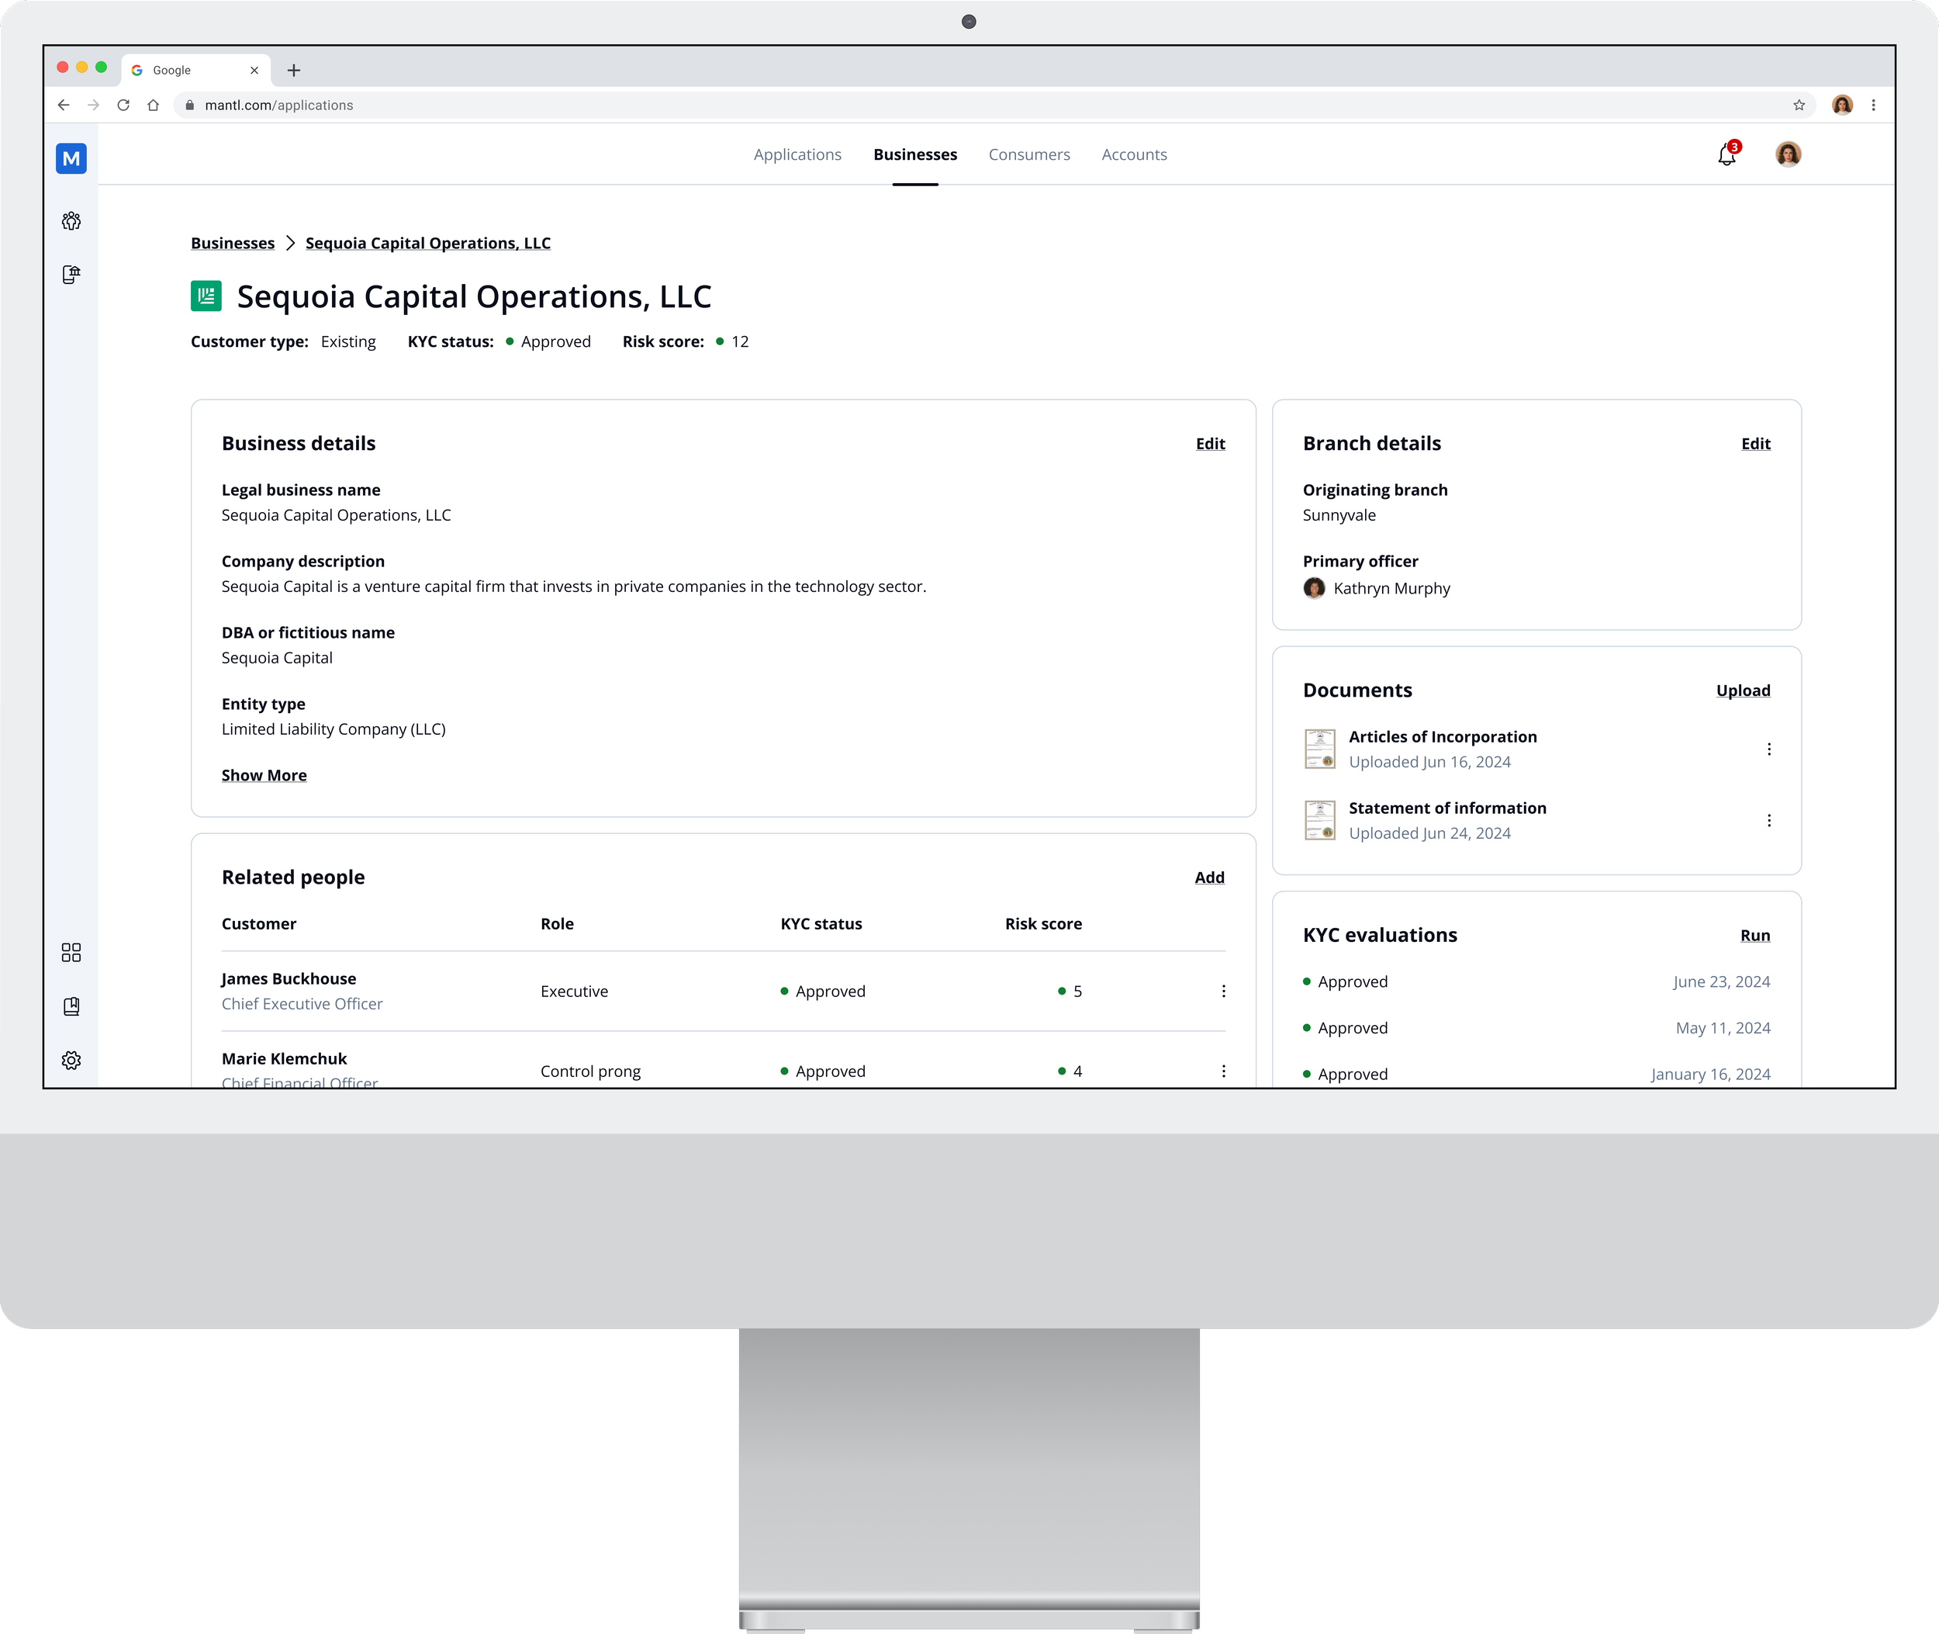Open James Buckhouse customer name
Viewport: 1939px width, 1634px height.
click(289, 979)
